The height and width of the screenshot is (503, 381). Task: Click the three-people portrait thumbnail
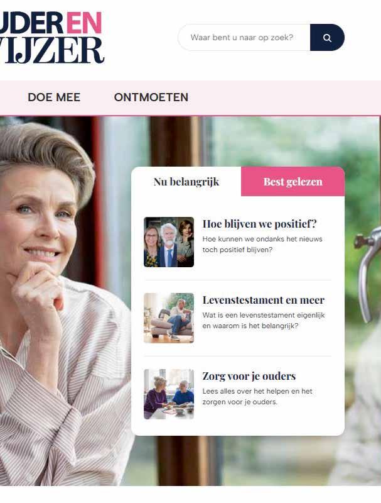click(x=169, y=242)
